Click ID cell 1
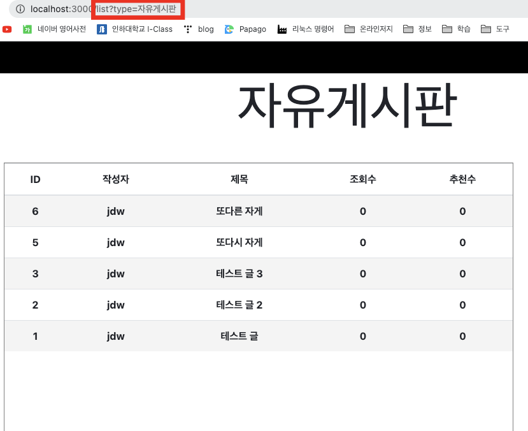The width and height of the screenshot is (528, 431). pyautogui.click(x=36, y=336)
